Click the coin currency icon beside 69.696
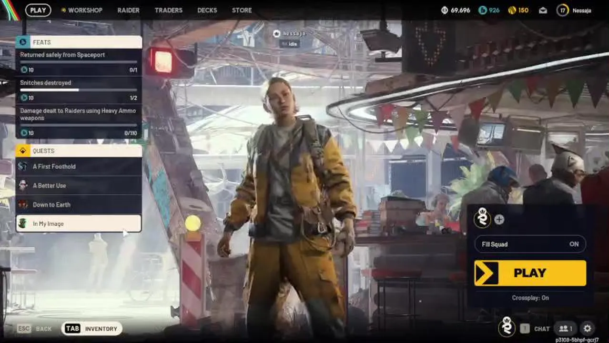The width and height of the screenshot is (609, 343). [x=445, y=10]
